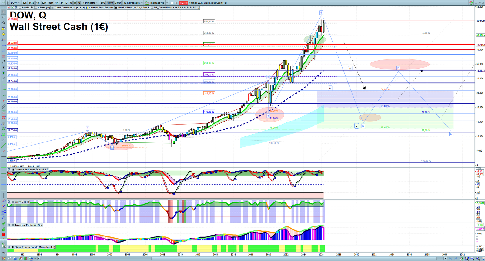Select the pointer cursor tool
This screenshot has height=261, width=485.
point(4,12)
